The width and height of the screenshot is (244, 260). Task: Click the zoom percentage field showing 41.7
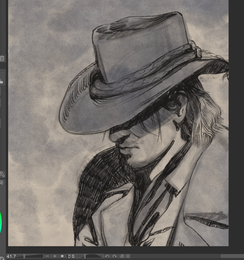(14, 256)
